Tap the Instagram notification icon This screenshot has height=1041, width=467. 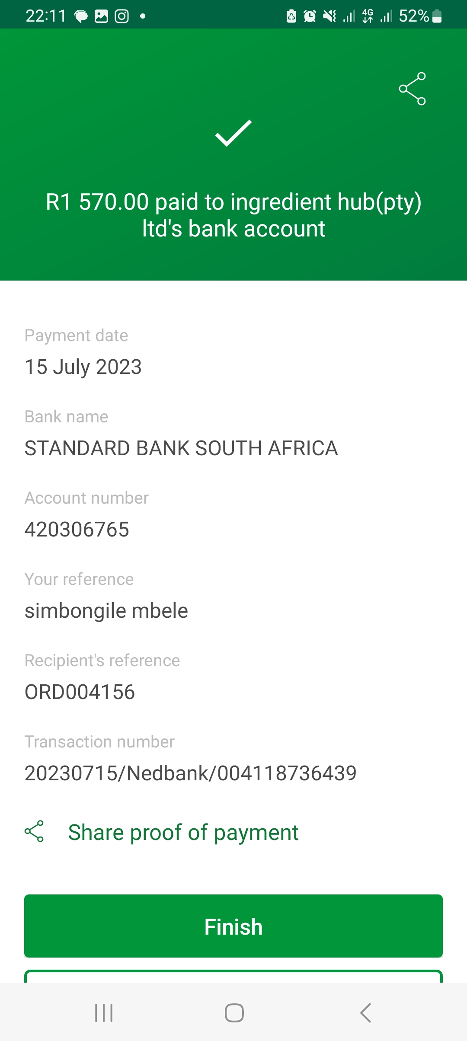122,16
